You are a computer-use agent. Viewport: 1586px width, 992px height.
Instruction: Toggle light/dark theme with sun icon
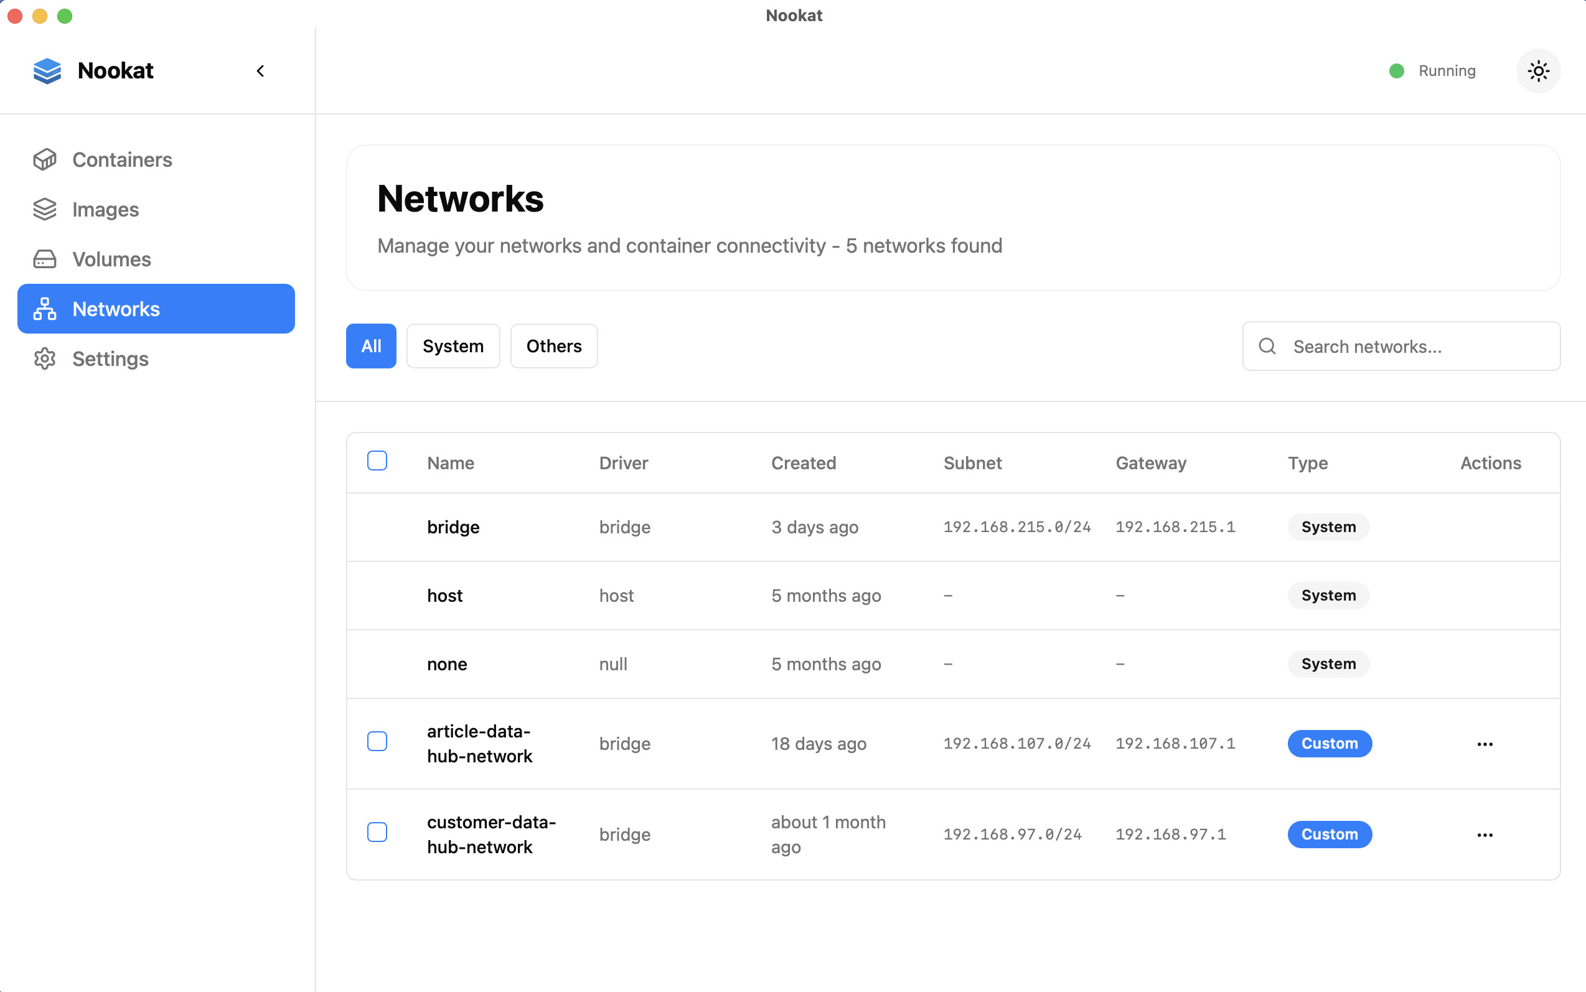[1537, 71]
